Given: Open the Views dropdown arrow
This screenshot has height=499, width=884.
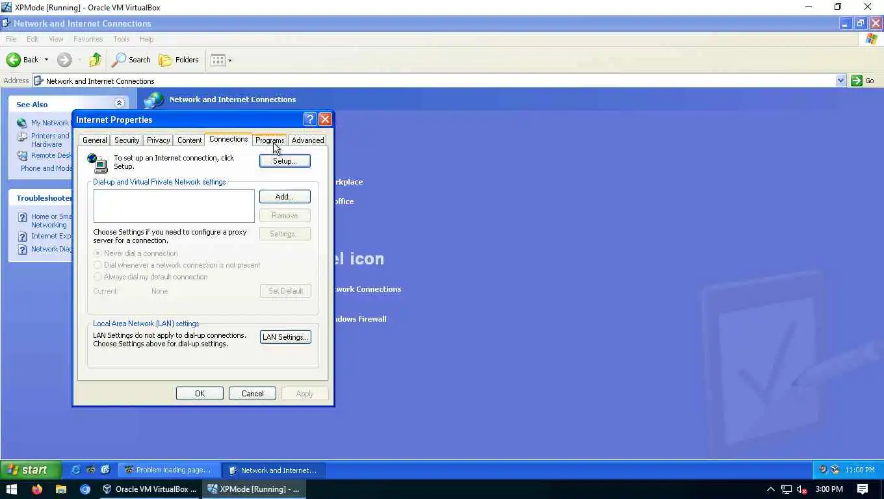Looking at the screenshot, I should [230, 60].
